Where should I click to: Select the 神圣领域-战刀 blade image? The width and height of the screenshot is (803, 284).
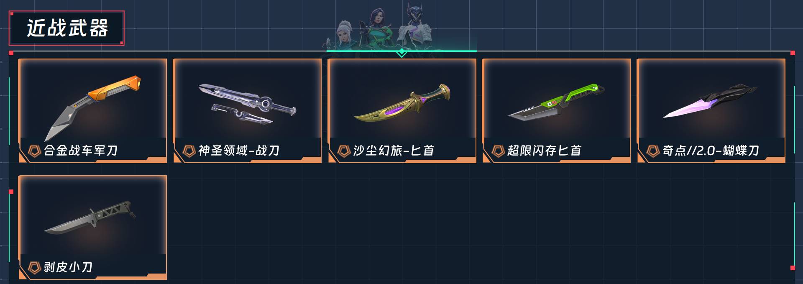coord(247,104)
